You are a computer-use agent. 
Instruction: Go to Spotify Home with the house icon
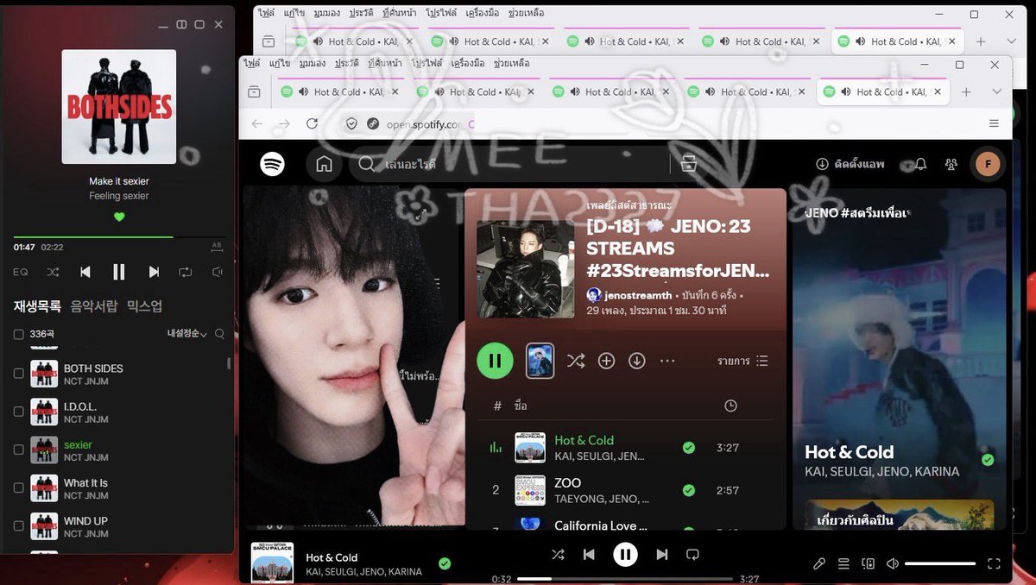click(x=324, y=163)
